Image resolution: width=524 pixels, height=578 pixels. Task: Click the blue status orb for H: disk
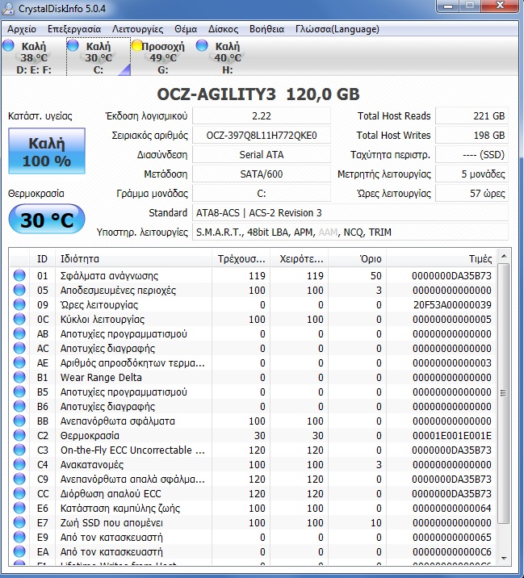tap(202, 46)
